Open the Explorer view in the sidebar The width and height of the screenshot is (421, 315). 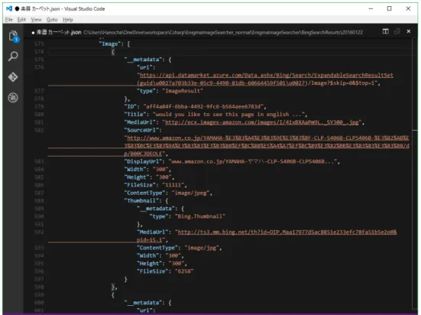pos(13,36)
